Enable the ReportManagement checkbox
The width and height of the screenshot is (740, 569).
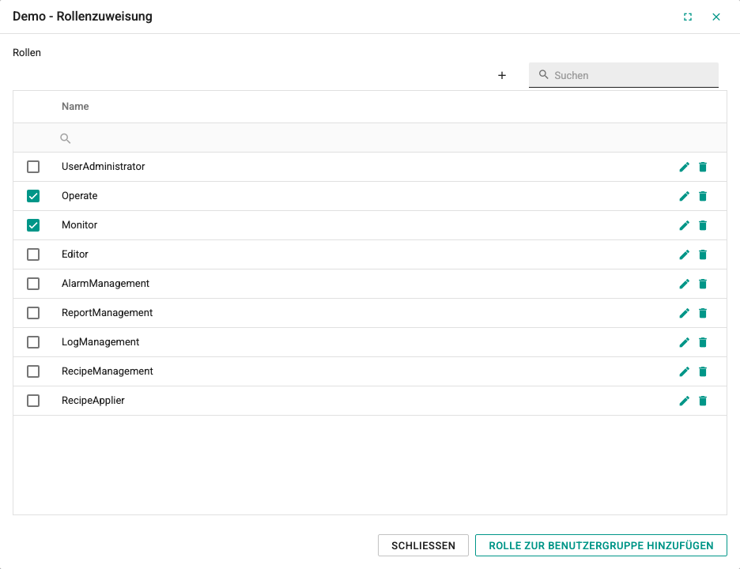[33, 313]
